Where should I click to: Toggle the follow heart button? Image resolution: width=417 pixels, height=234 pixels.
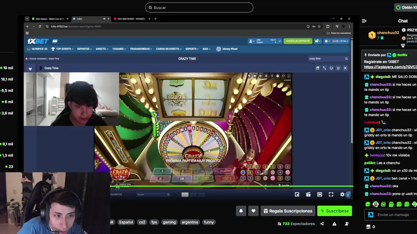click(253, 211)
